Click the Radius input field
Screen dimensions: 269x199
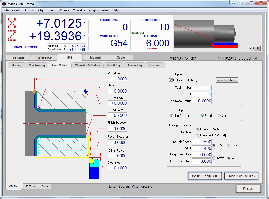117,91
